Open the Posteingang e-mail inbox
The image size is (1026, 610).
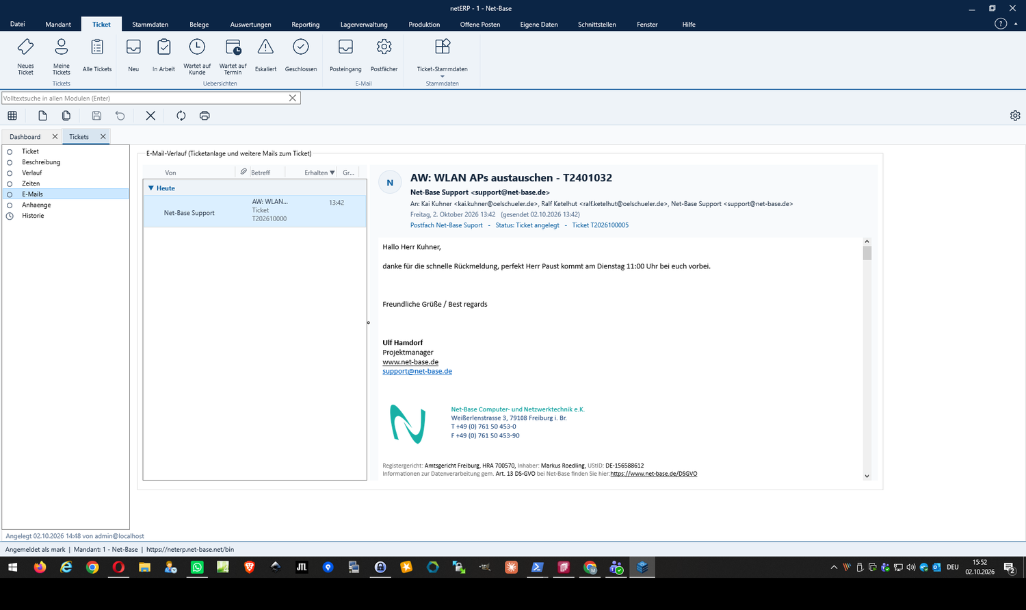[345, 56]
